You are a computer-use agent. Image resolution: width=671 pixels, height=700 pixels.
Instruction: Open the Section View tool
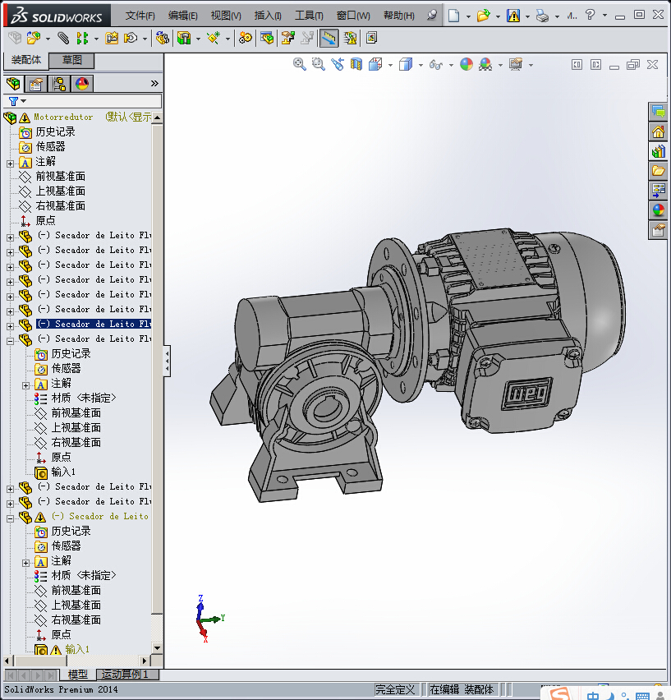[356, 64]
